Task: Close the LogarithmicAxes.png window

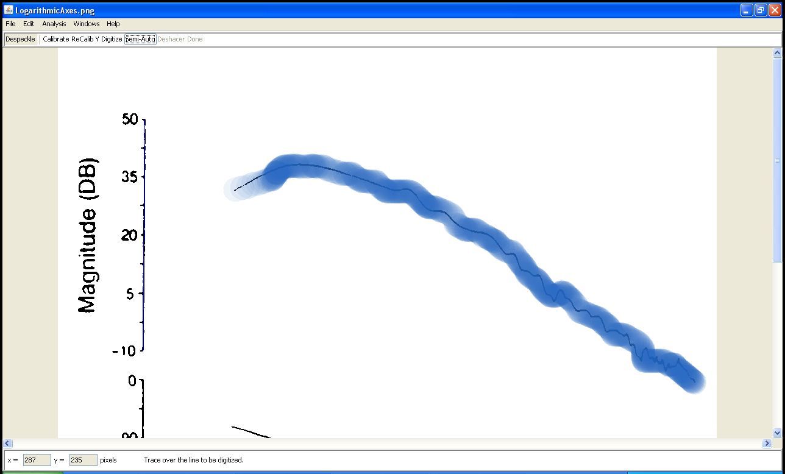Action: coord(775,10)
